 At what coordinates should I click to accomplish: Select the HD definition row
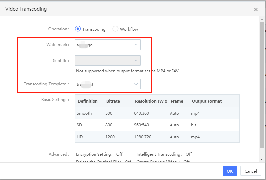tap(157, 137)
